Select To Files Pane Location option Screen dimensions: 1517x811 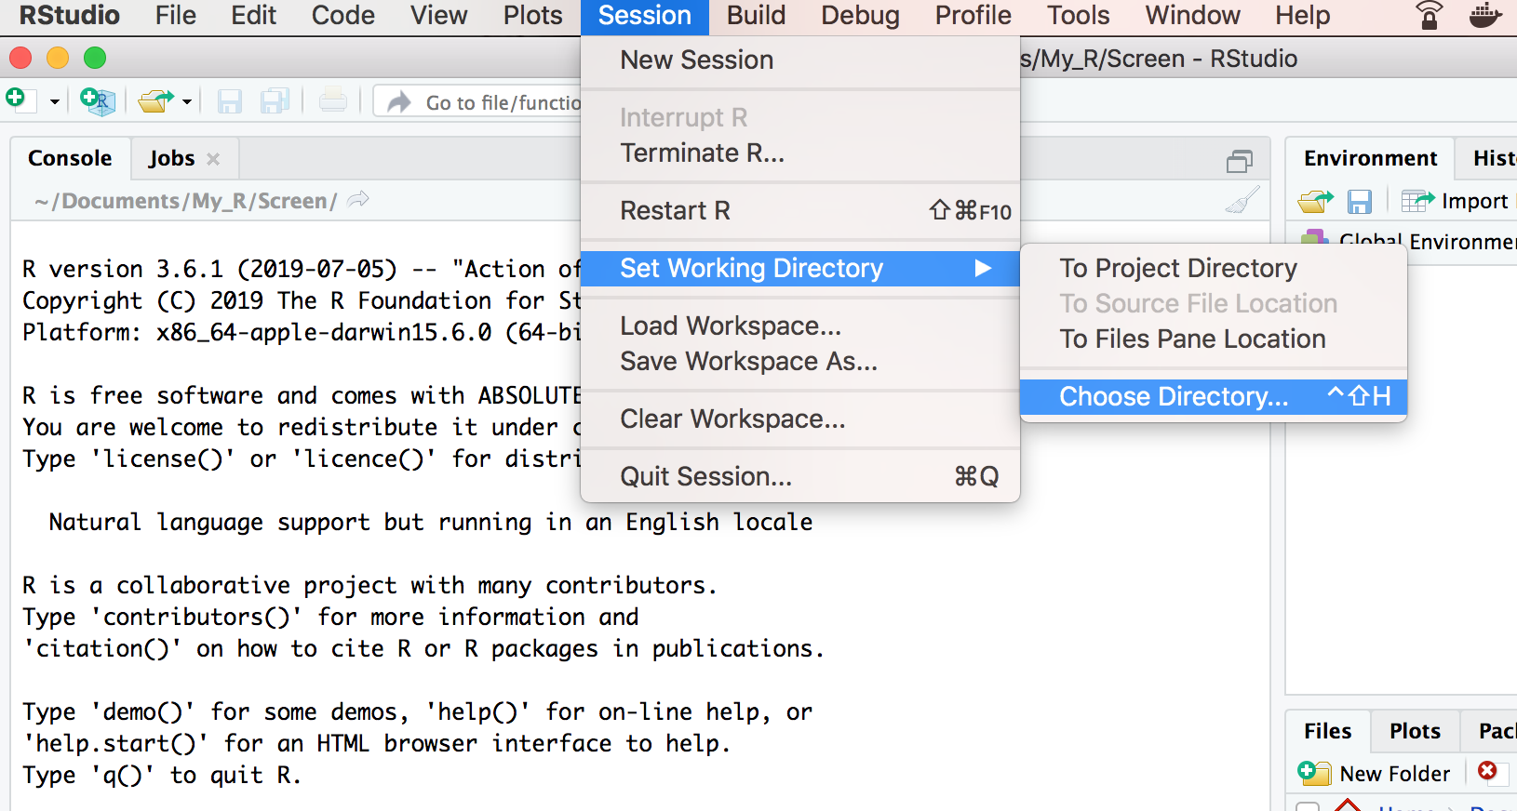click(x=1192, y=339)
